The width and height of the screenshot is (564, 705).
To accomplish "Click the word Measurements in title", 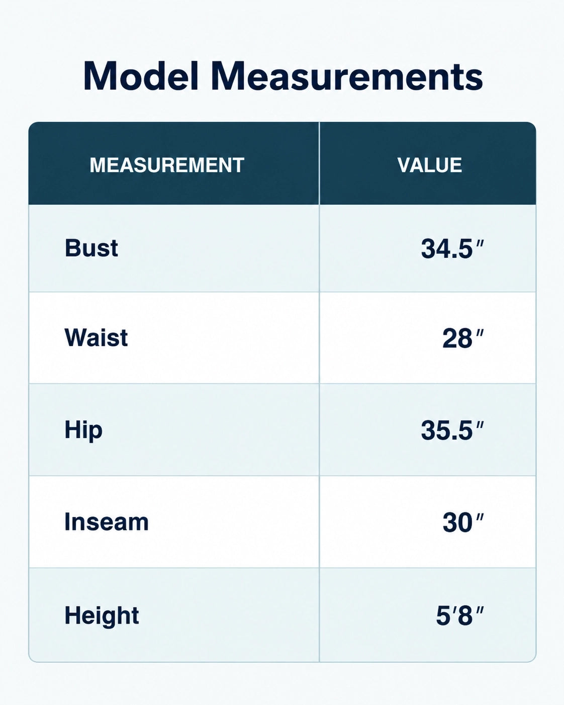I will tap(347, 75).
